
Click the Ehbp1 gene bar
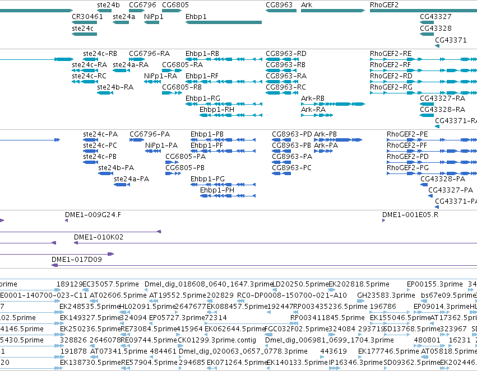[x=224, y=22]
